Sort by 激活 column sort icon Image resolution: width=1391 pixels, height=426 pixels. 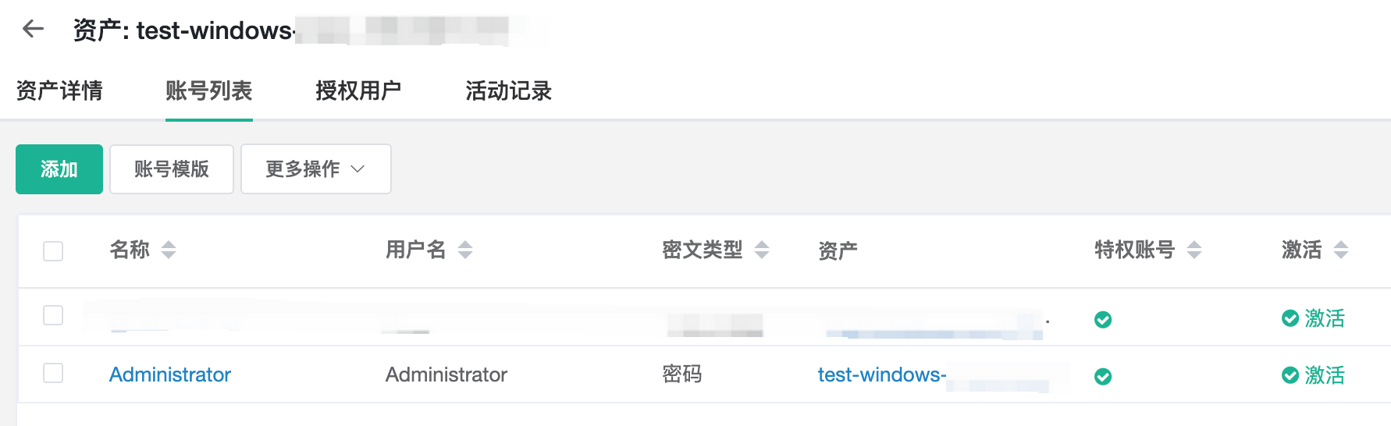(1341, 250)
